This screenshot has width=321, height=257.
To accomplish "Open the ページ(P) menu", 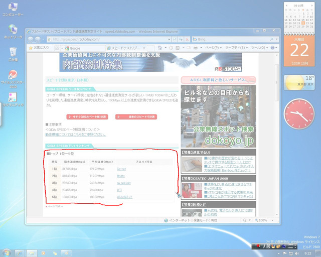I will click(213, 48).
